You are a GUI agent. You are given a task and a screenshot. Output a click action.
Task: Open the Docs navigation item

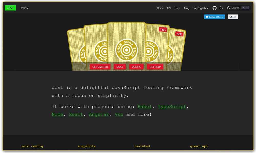point(160,8)
